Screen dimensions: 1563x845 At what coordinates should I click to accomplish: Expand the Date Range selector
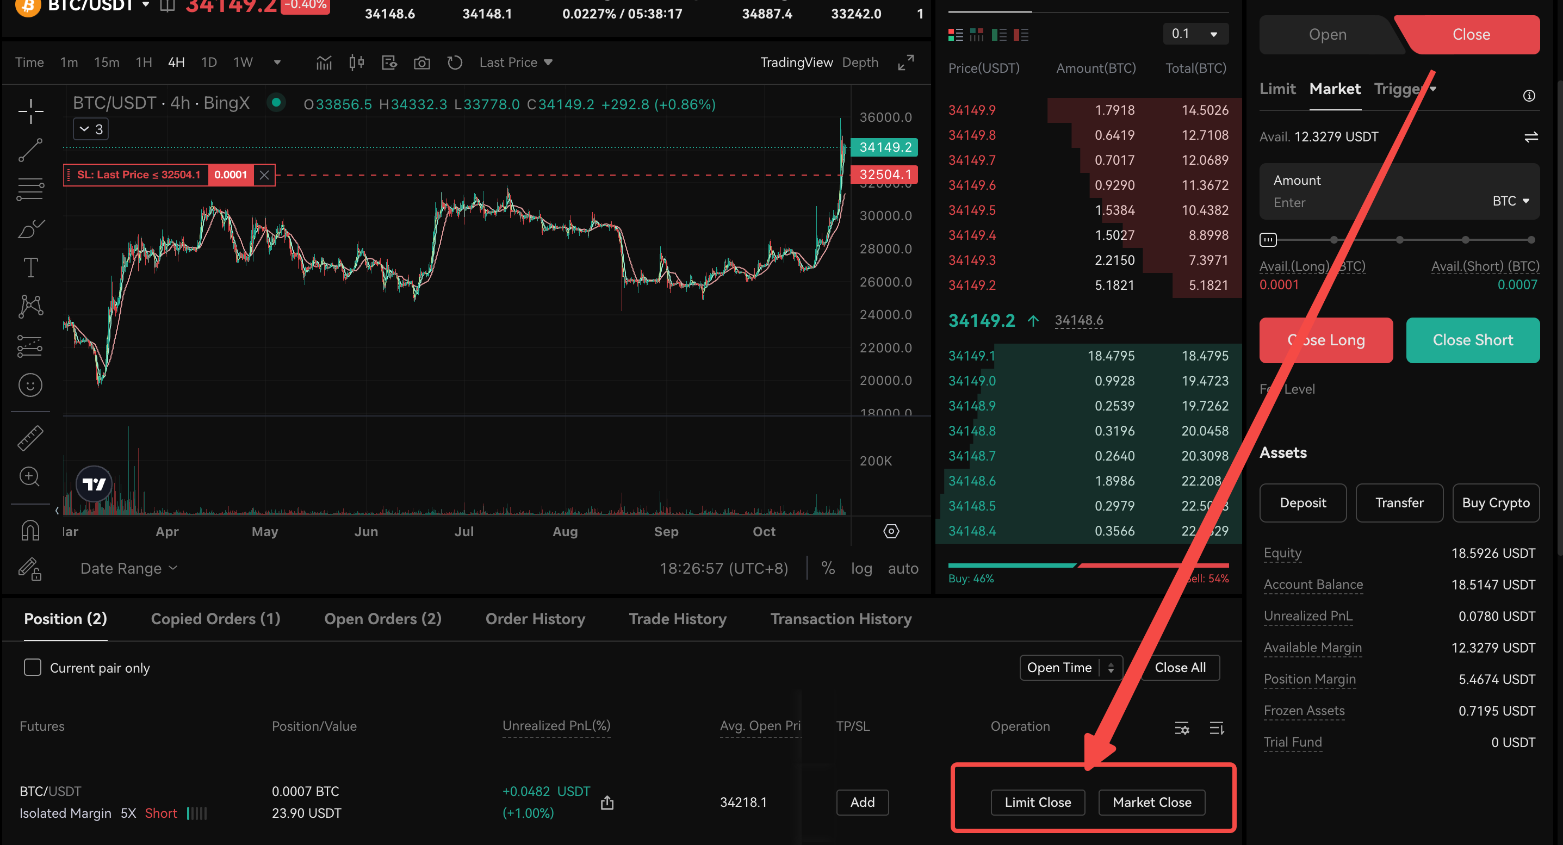pos(129,568)
